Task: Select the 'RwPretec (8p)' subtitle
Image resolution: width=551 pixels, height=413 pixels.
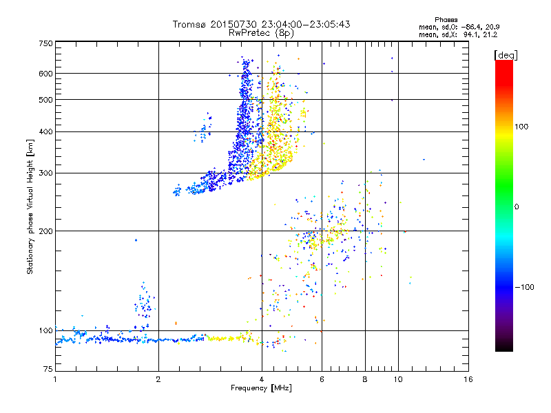Action: [261, 33]
